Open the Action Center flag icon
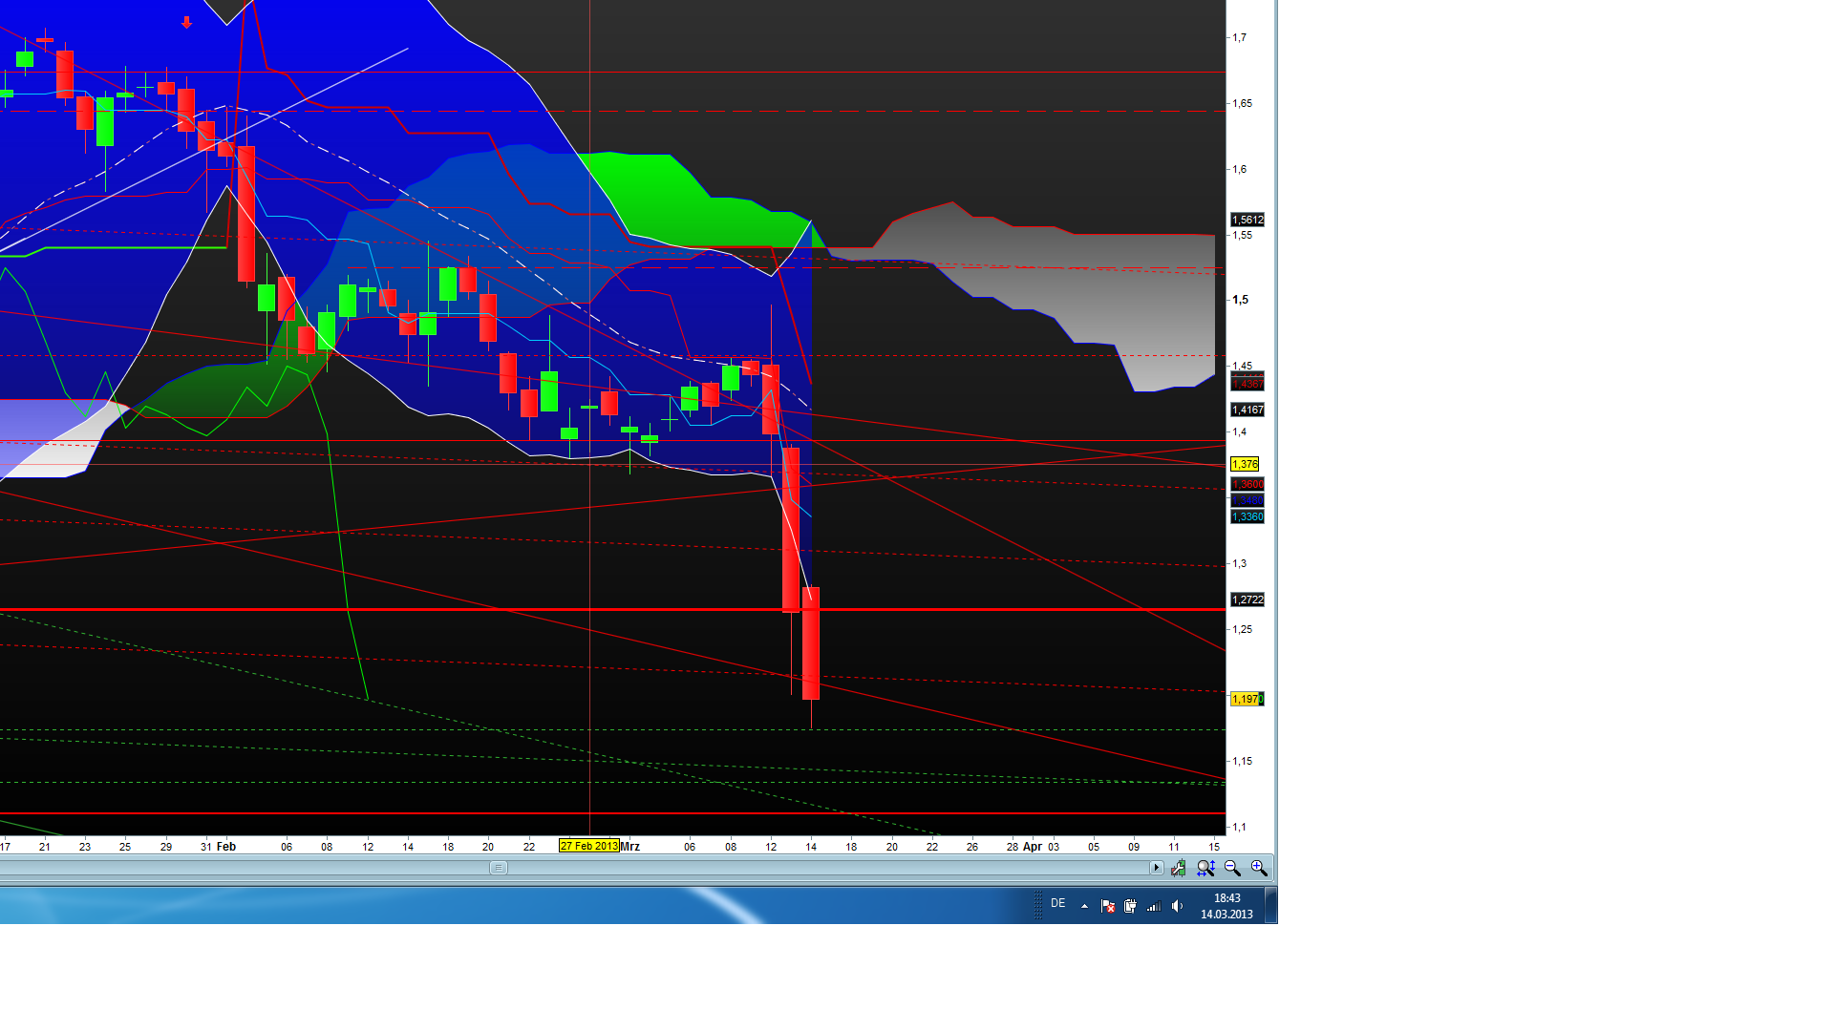Image resolution: width=1834 pixels, height=1031 pixels. point(1108,906)
